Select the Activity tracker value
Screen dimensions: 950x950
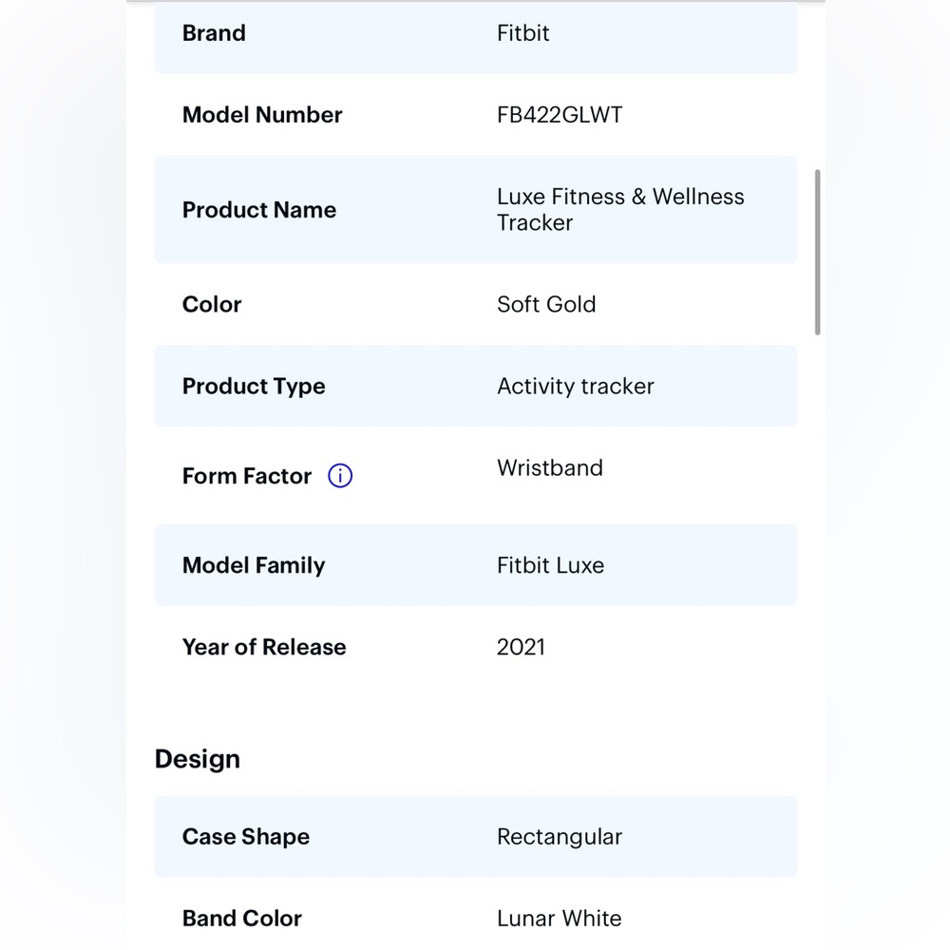(x=576, y=386)
